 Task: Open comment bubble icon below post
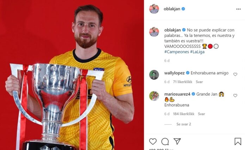(x=165, y=142)
